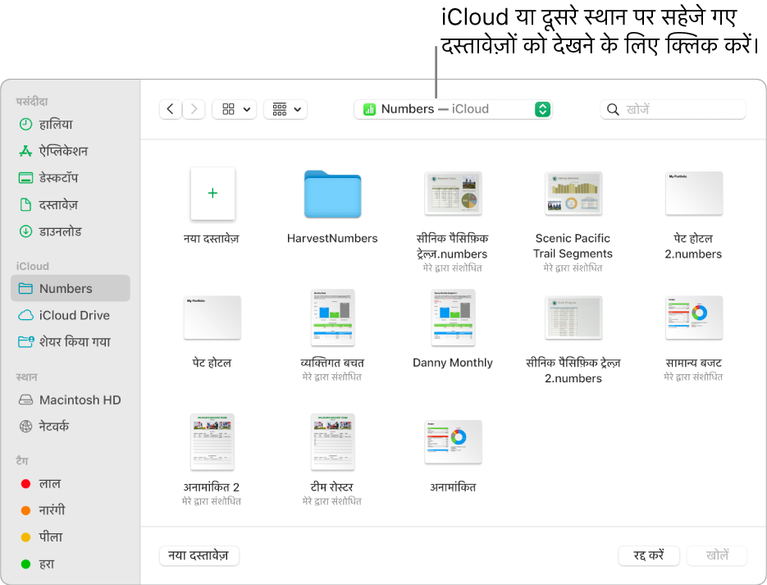Select the अनामांकित document thumbnail

coord(453,441)
